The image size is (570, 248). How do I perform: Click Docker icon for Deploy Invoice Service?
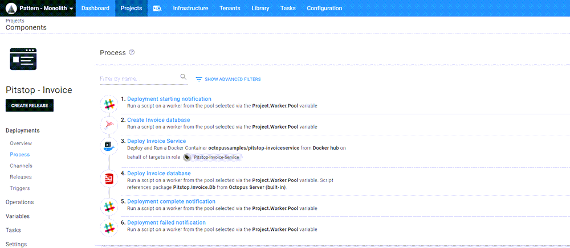[108, 146]
